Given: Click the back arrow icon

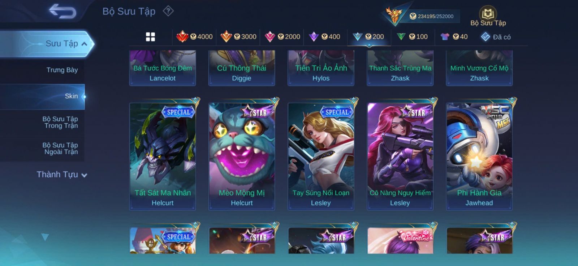Looking at the screenshot, I should pos(62,11).
